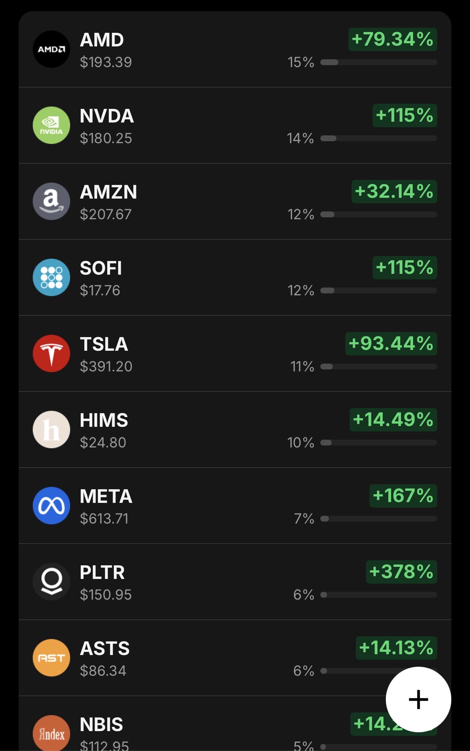Tap the green NVIDIA logo icon

pos(51,125)
